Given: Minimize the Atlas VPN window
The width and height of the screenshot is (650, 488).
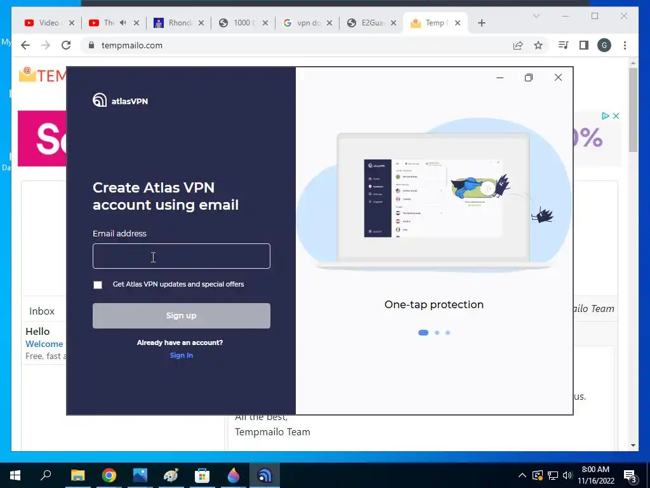Looking at the screenshot, I should [x=500, y=77].
